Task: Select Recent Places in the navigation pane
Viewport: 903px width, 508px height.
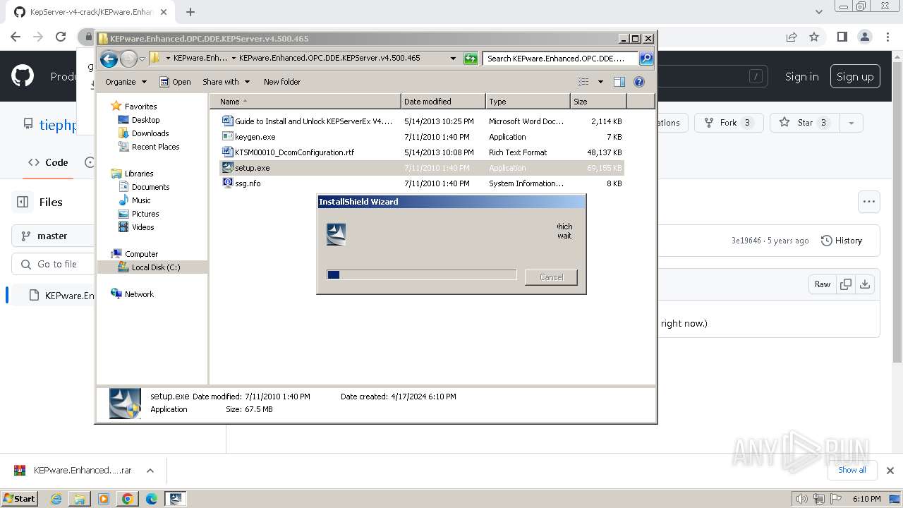Action: point(155,147)
